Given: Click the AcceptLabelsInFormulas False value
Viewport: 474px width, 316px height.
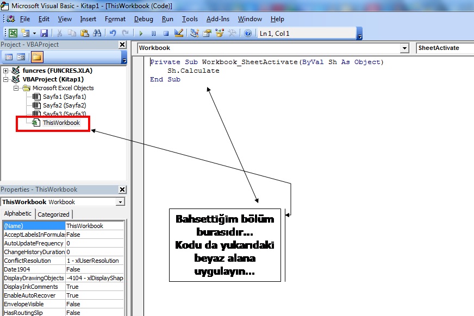Looking at the screenshot, I should pyautogui.click(x=95, y=235).
